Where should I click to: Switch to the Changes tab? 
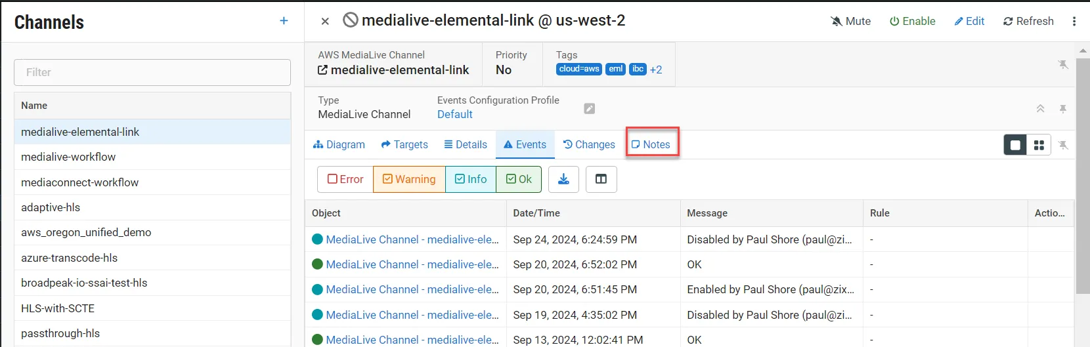589,144
